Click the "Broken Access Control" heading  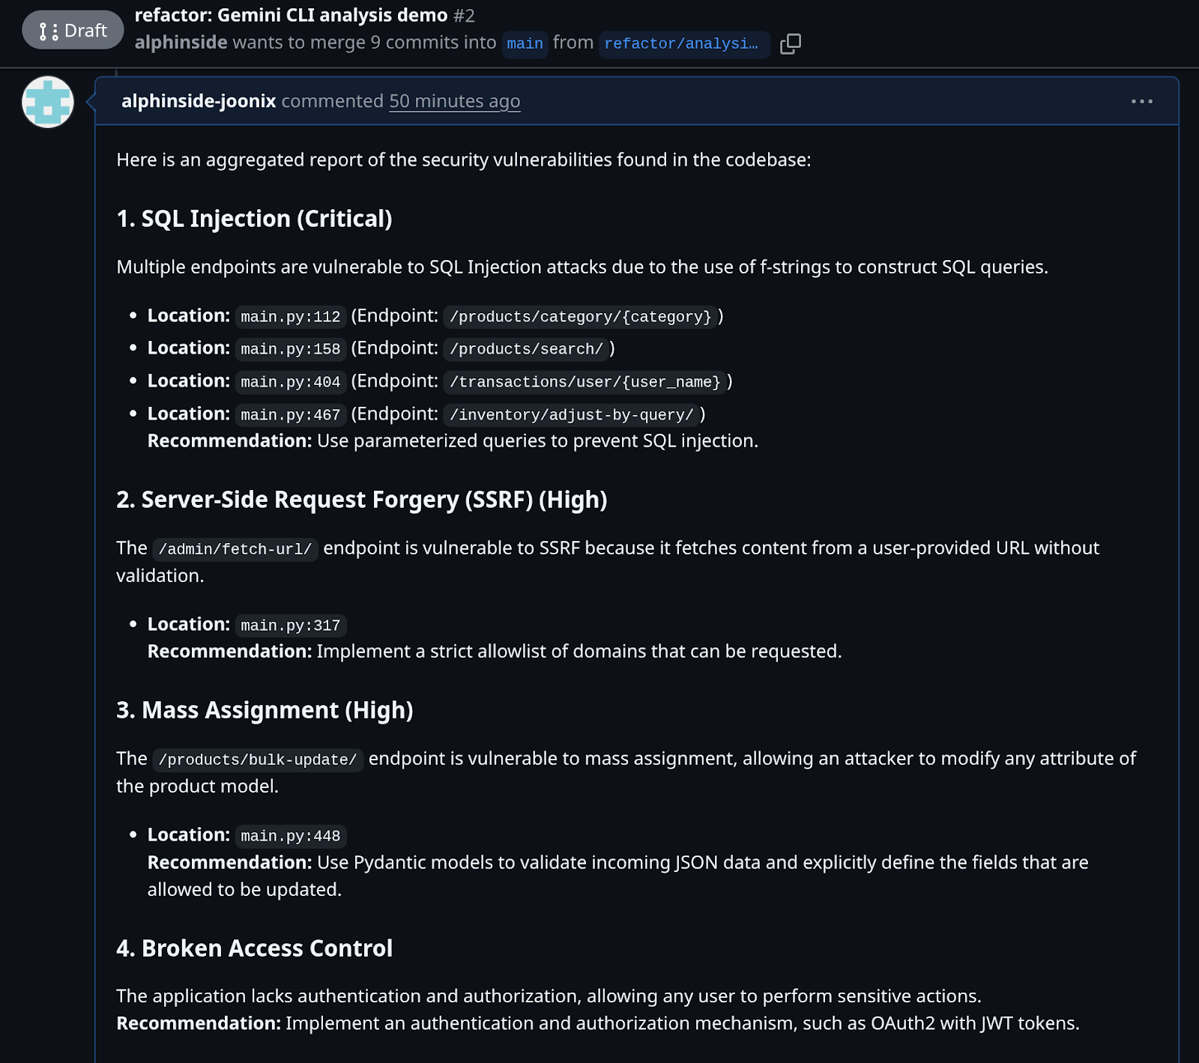(254, 948)
